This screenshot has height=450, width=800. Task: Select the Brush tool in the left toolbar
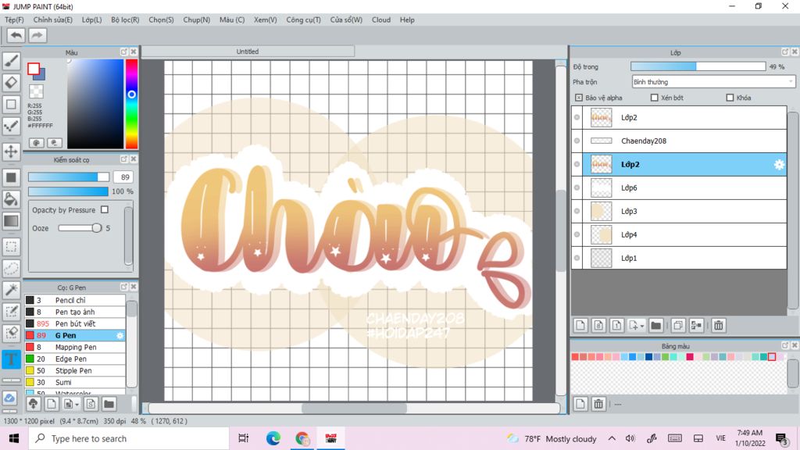pyautogui.click(x=11, y=61)
